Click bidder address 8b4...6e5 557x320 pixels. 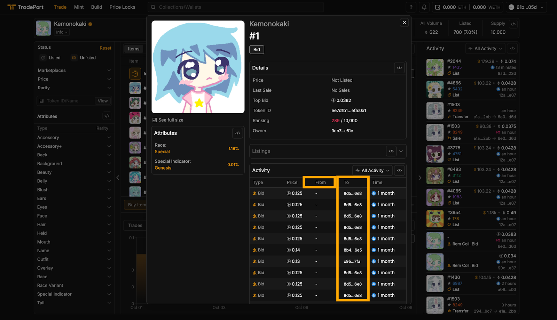pos(353,250)
